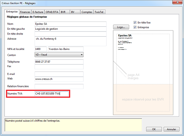The width and height of the screenshot is (184, 136).
Task: Click the Nom field with Epsitec SA
Action: click(x=71, y=24)
